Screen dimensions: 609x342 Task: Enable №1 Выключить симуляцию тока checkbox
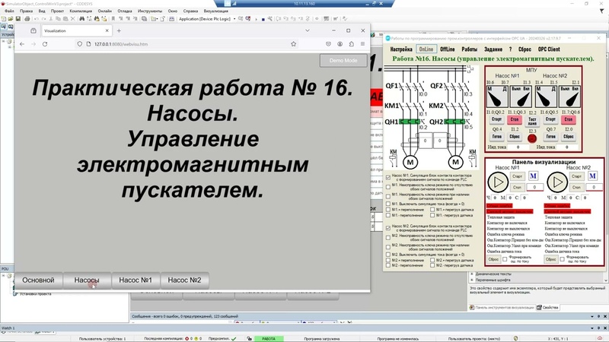(x=388, y=204)
